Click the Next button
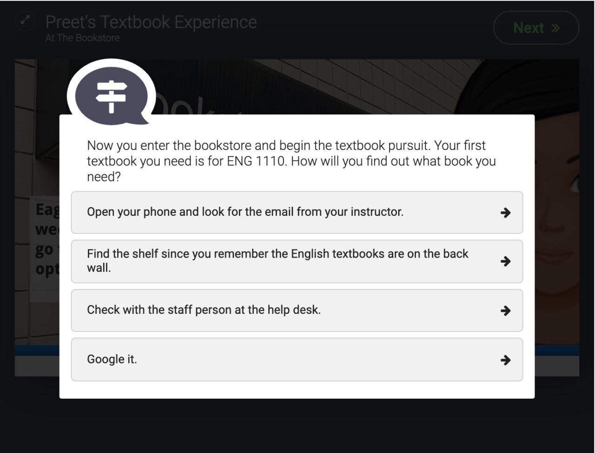595x453 pixels. [536, 28]
